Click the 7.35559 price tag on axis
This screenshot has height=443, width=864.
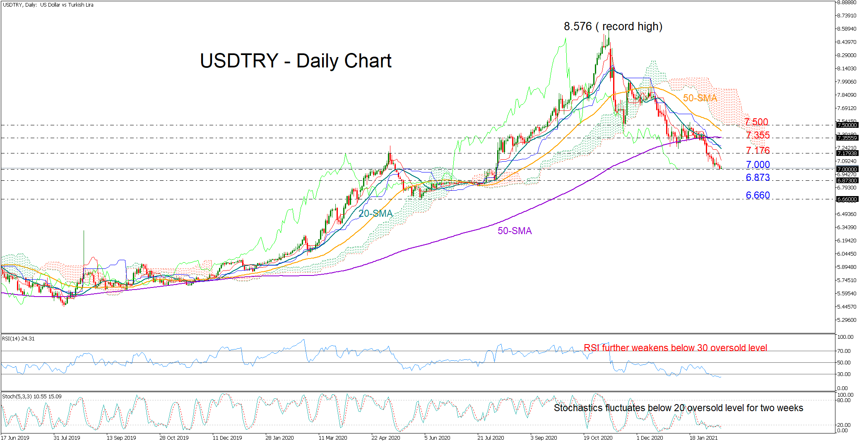847,138
